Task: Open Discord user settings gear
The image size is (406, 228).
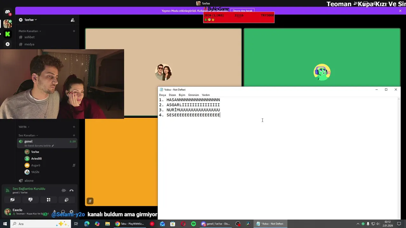Action: coord(71,212)
